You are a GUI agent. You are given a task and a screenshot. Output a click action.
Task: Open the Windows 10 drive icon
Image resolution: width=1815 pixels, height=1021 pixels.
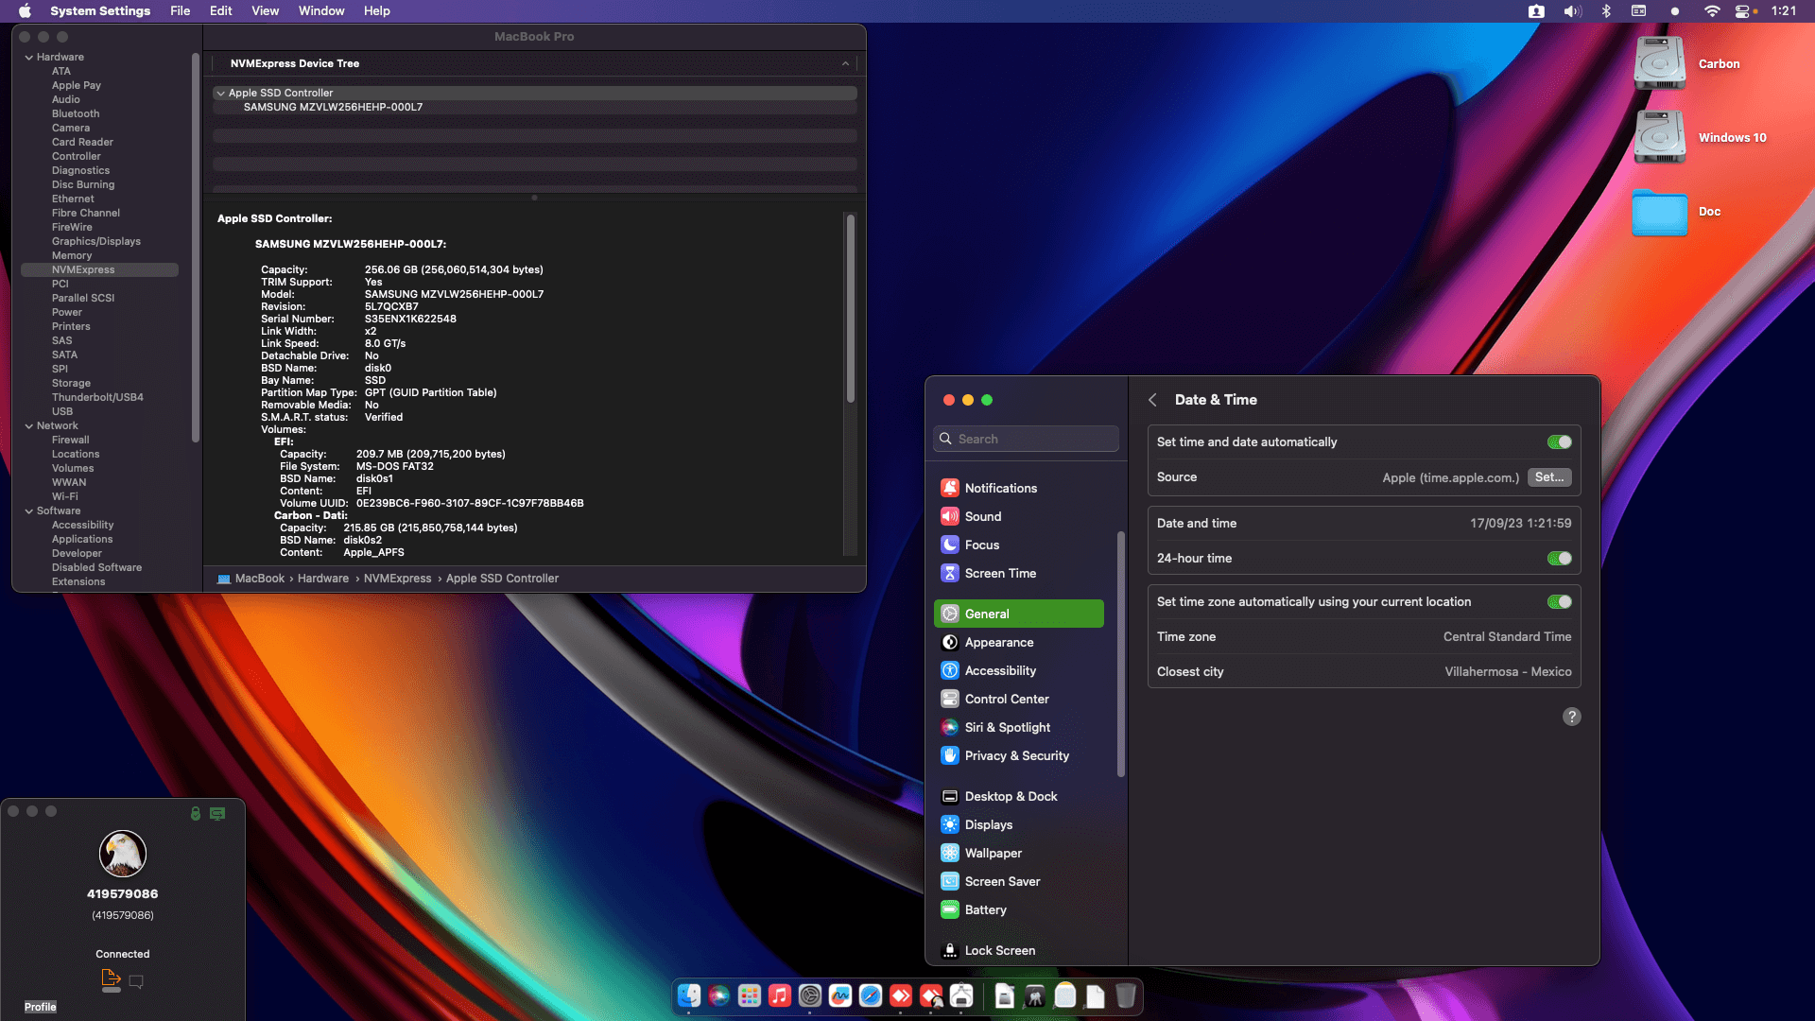point(1660,137)
